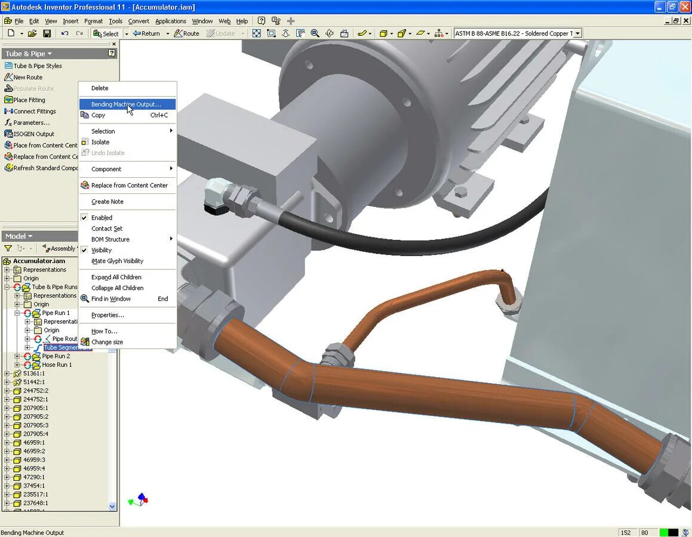The width and height of the screenshot is (692, 537).
Task: Click the model browser scrollbar down arrow
Action: pyautogui.click(x=112, y=506)
